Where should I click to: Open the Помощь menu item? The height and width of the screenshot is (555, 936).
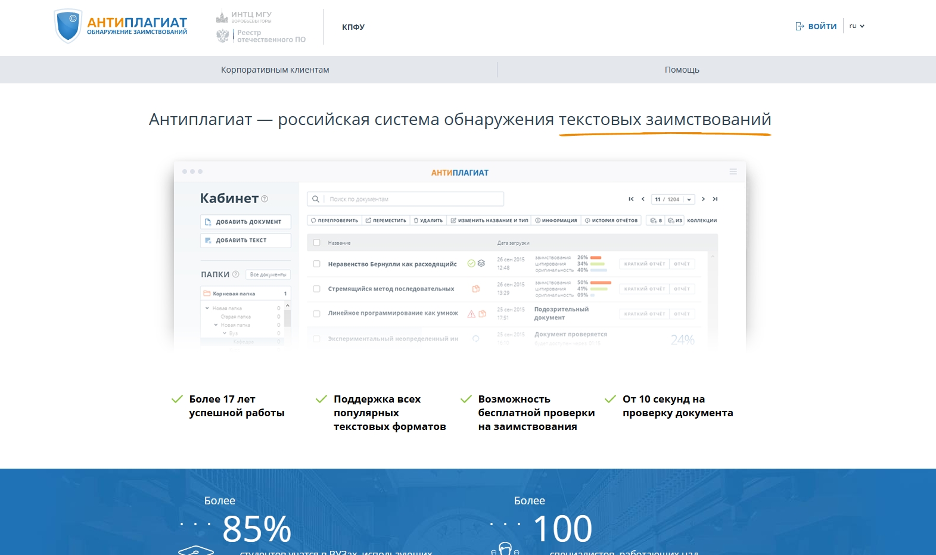click(x=682, y=70)
